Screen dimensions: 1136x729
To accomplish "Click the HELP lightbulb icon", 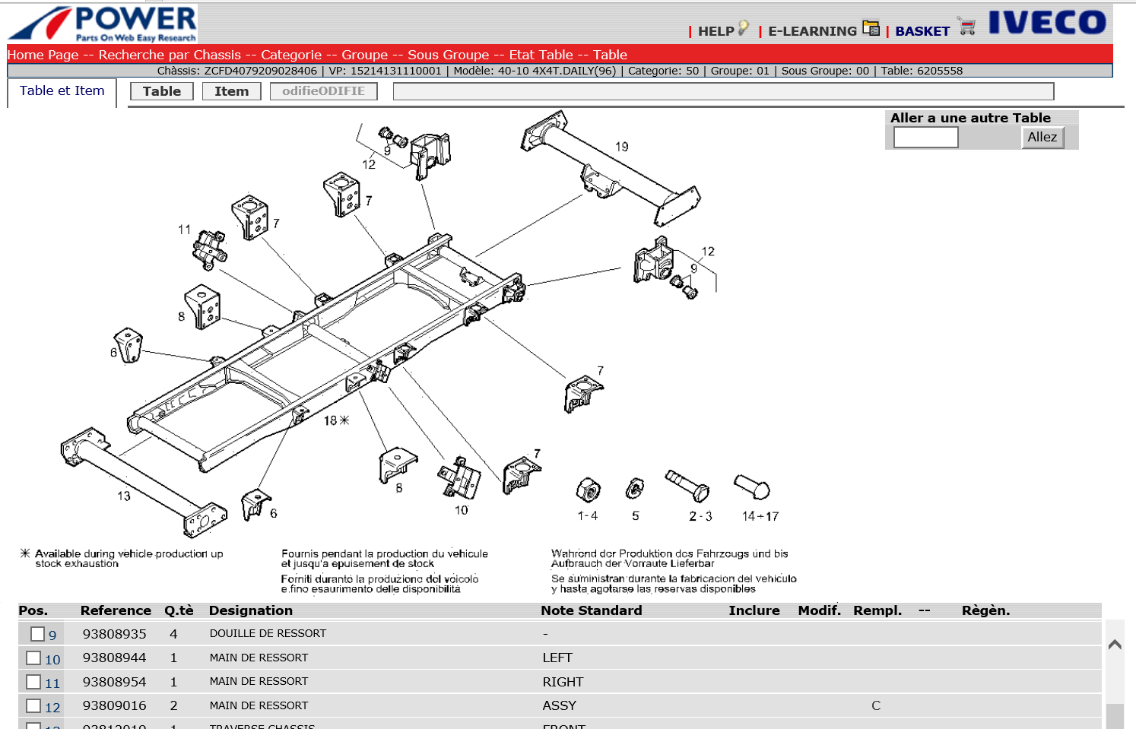I will click(x=744, y=29).
